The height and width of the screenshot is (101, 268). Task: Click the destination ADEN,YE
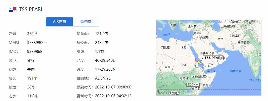103,78
